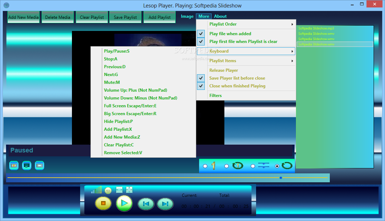The image size is (385, 221).
Task: Click the Add Playlist toolbar button
Action: (159, 17)
